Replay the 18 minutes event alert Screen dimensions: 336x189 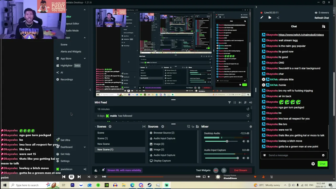(x=248, y=109)
